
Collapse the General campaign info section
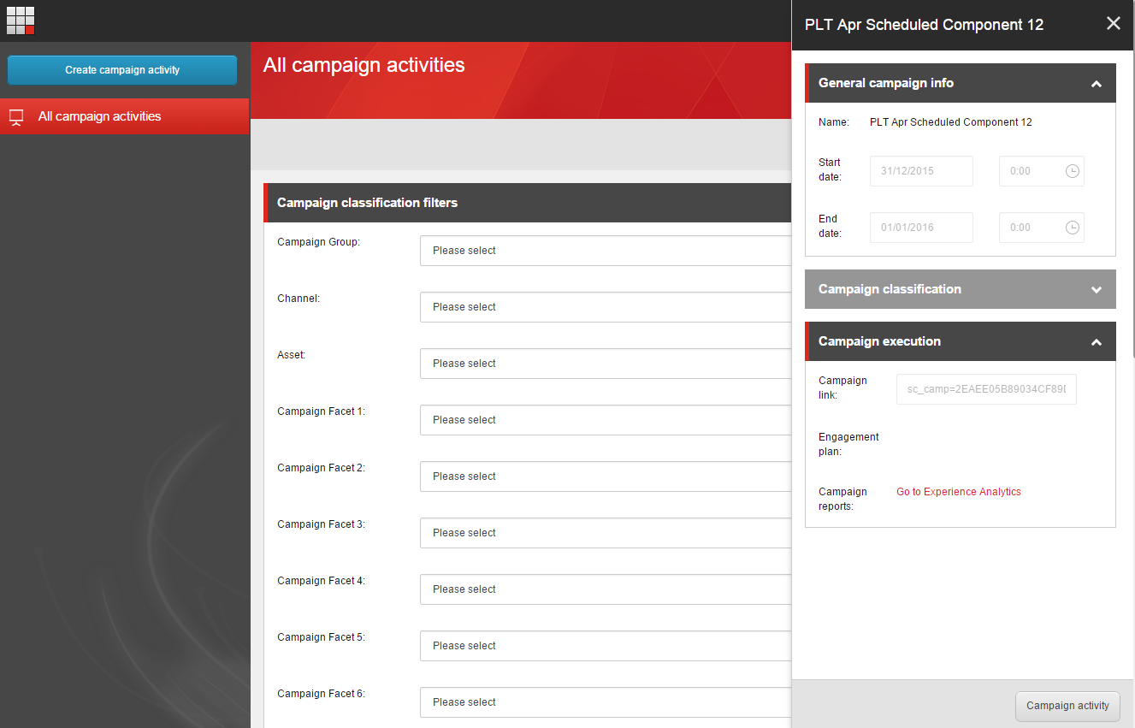click(1097, 84)
